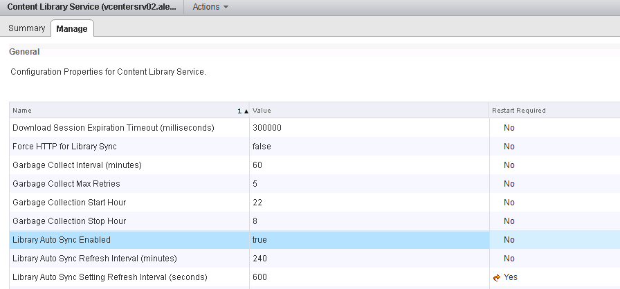Select Garbage Collect Interval (minutes) row
The width and height of the screenshot is (620, 289).
click(77, 165)
